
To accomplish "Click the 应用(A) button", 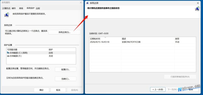I will [75, 90].
